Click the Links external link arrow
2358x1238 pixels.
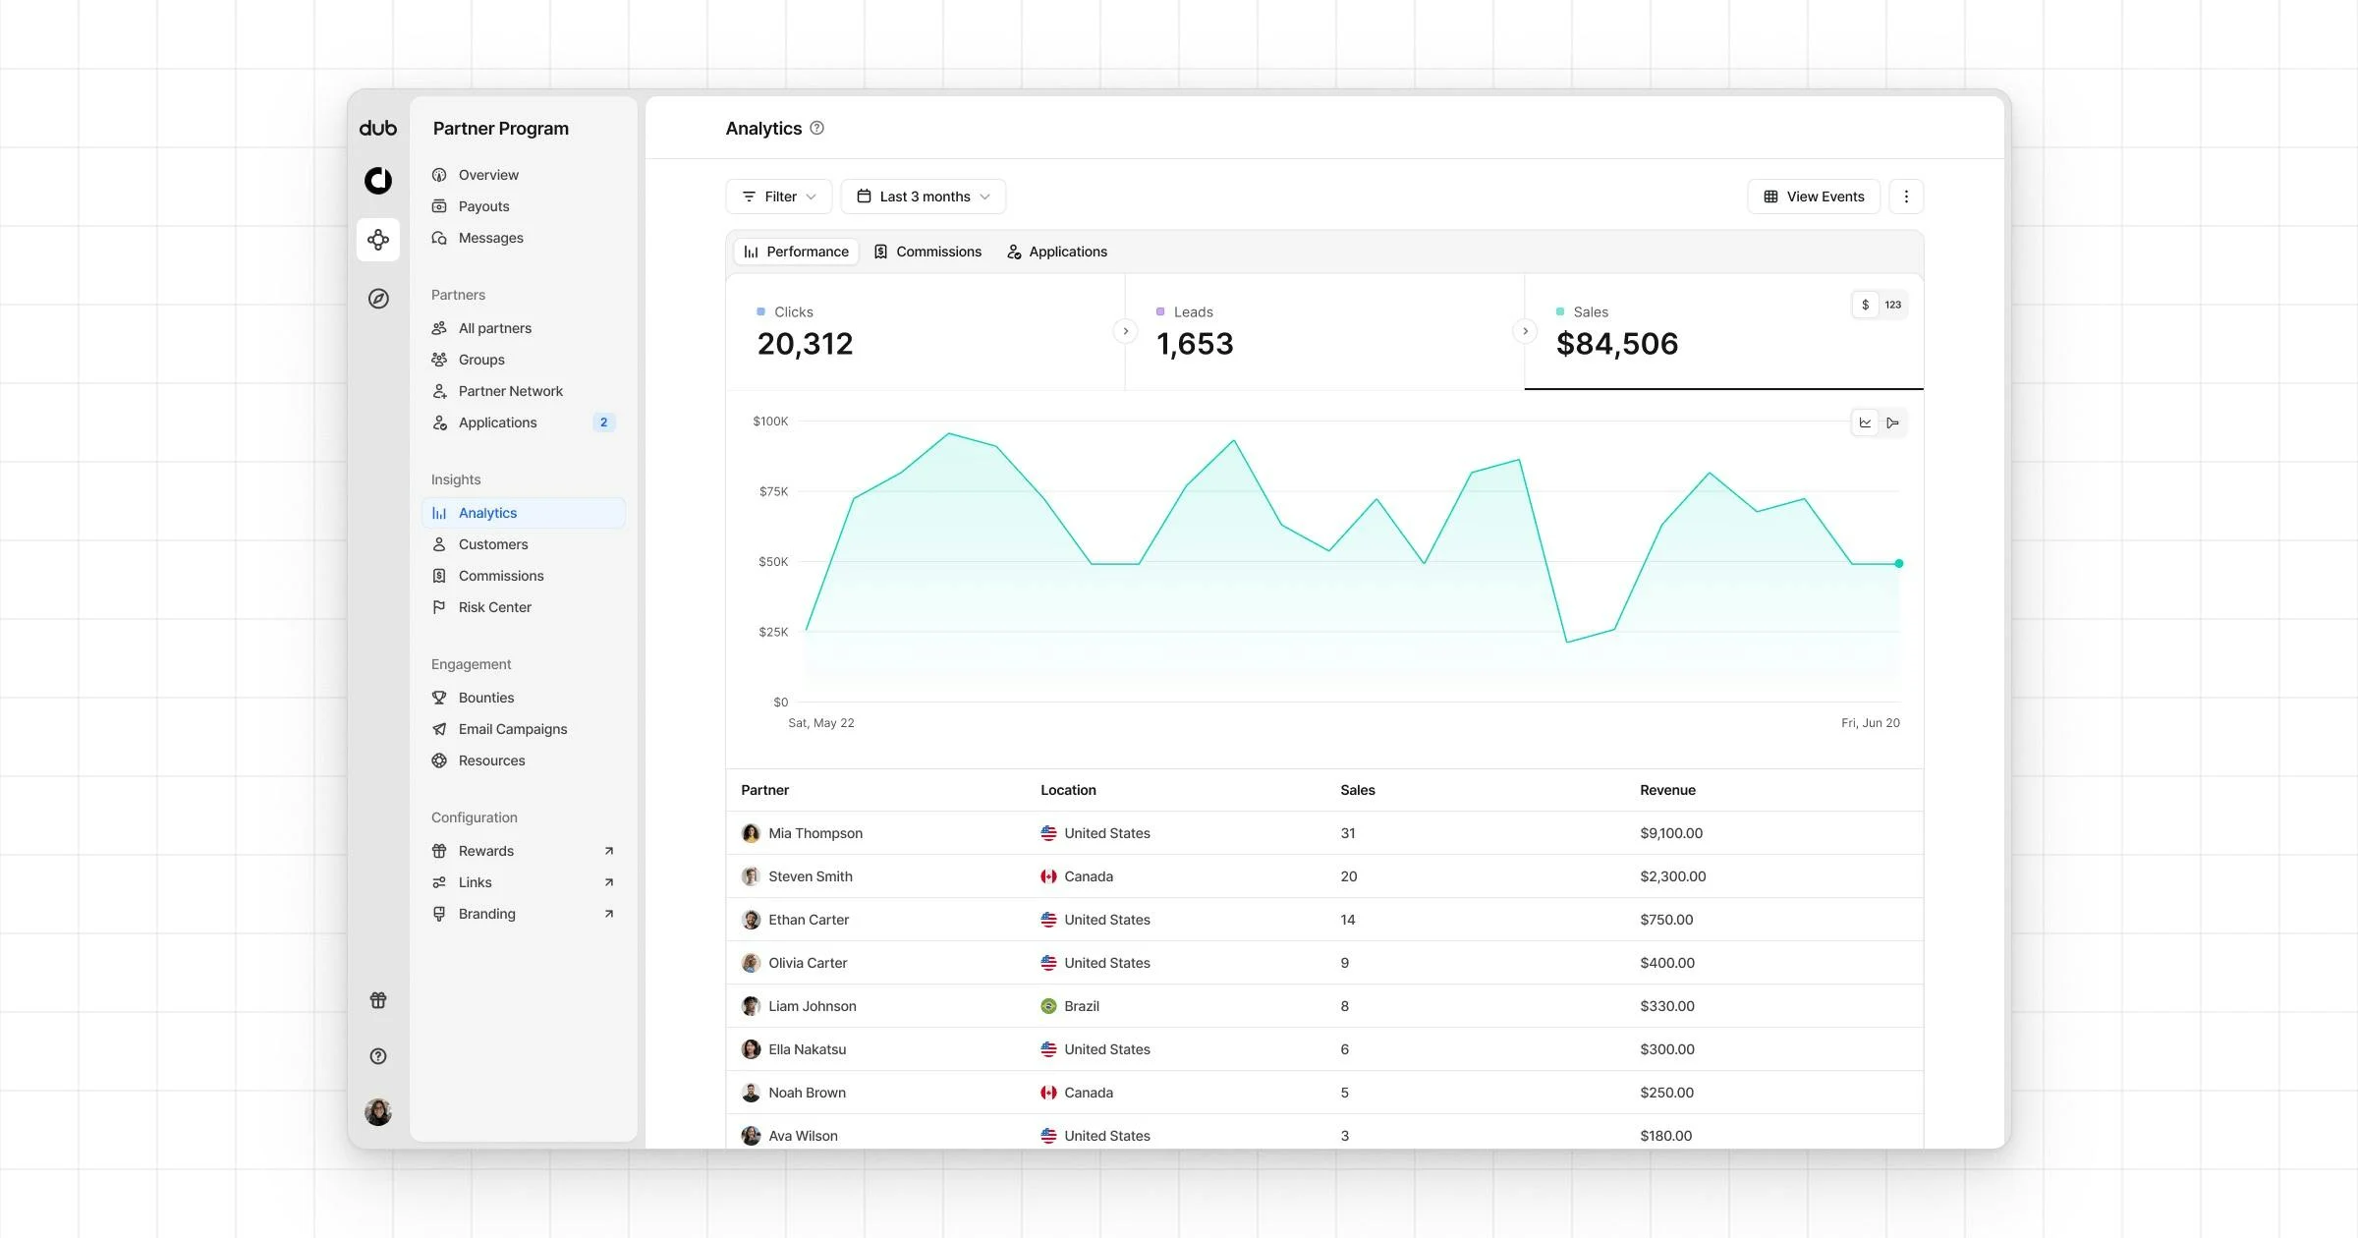[608, 882]
